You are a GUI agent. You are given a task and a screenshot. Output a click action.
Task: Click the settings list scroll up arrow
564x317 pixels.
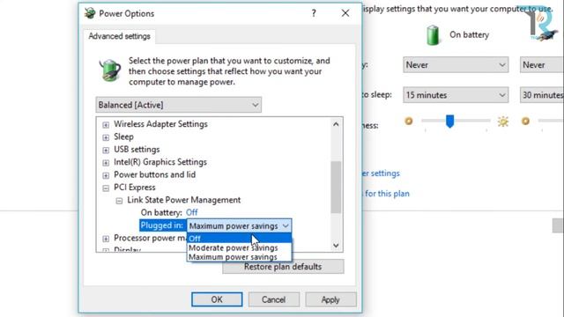336,124
